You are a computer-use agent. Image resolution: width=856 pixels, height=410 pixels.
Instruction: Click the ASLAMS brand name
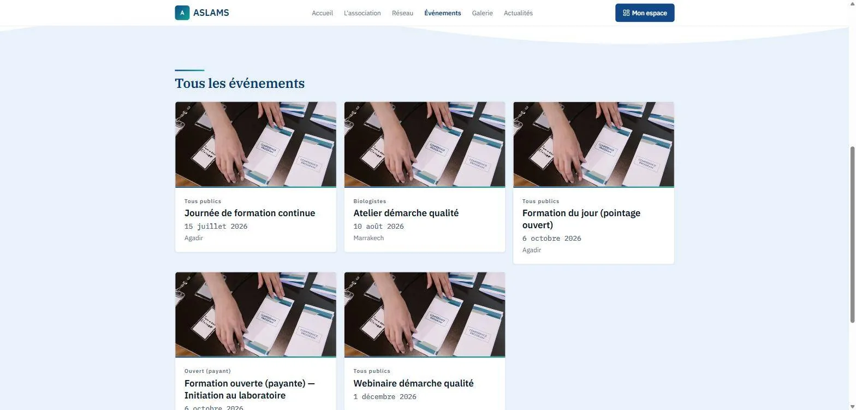click(x=211, y=13)
